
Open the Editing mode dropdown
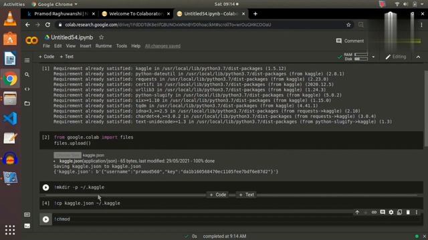click(x=396, y=57)
